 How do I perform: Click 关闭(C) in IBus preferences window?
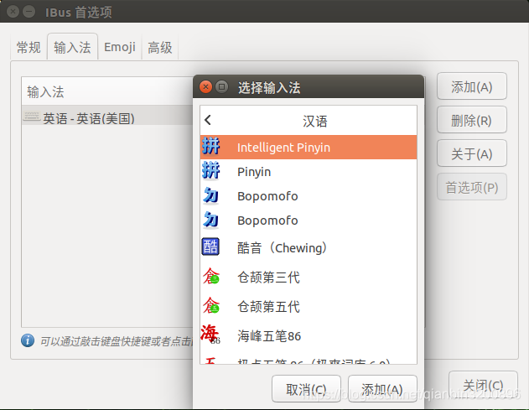[483, 385]
